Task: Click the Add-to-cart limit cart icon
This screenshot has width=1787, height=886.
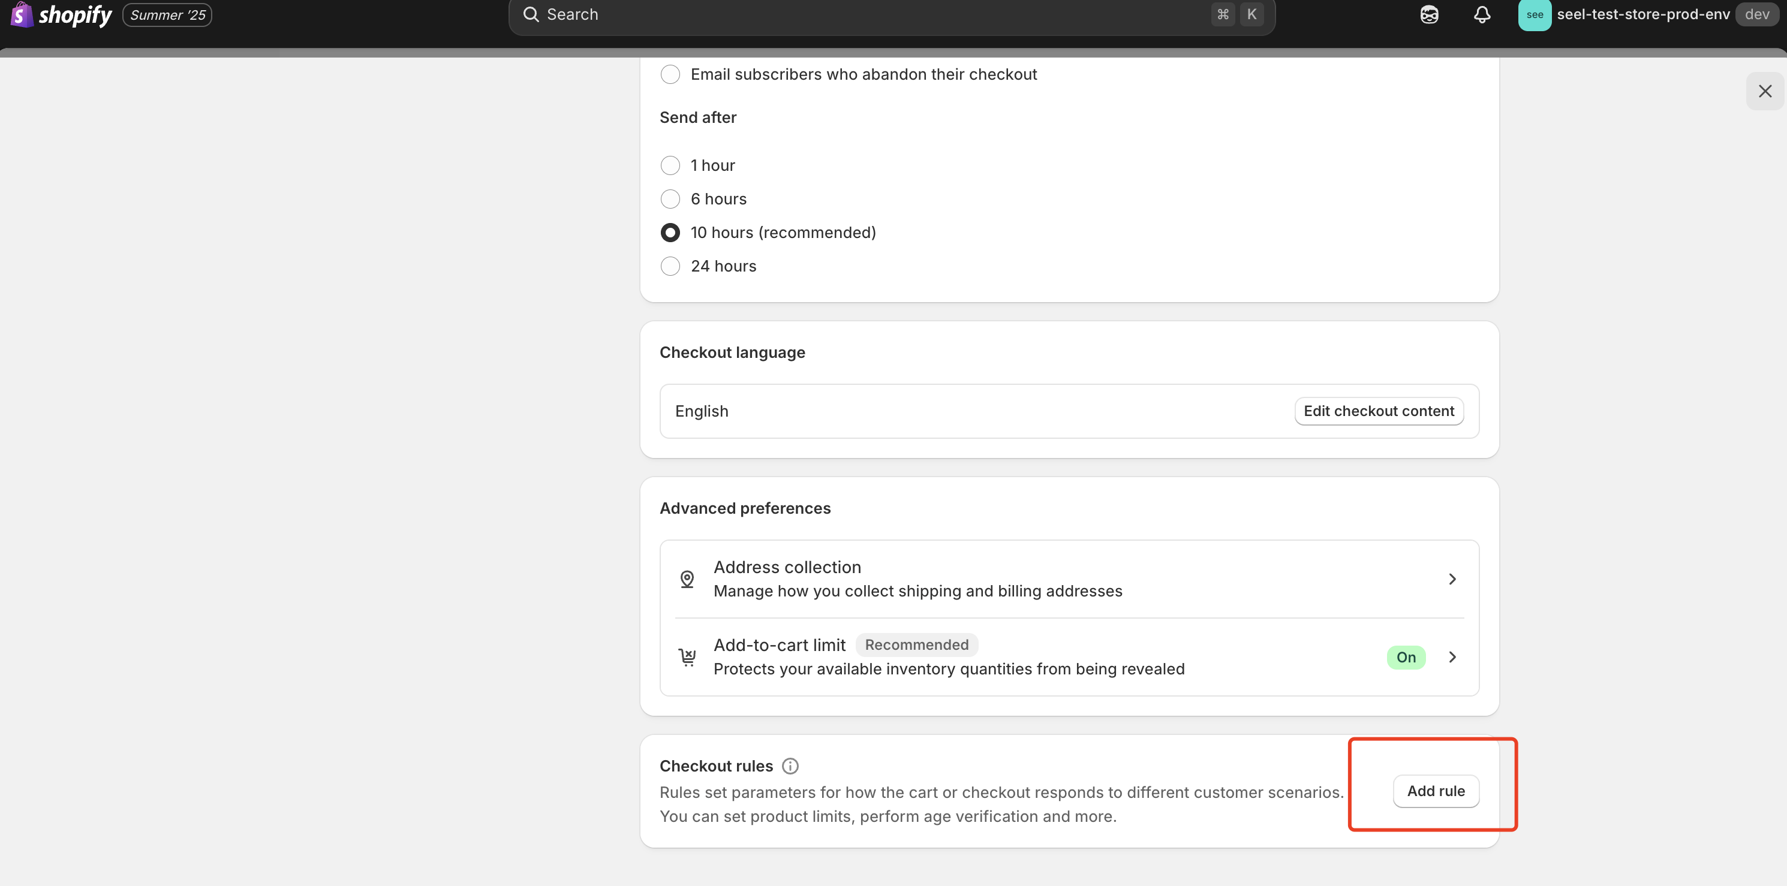Action: (x=687, y=656)
